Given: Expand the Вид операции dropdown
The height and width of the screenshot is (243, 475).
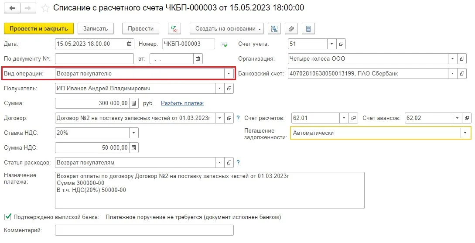Looking at the screenshot, I should 229,74.
